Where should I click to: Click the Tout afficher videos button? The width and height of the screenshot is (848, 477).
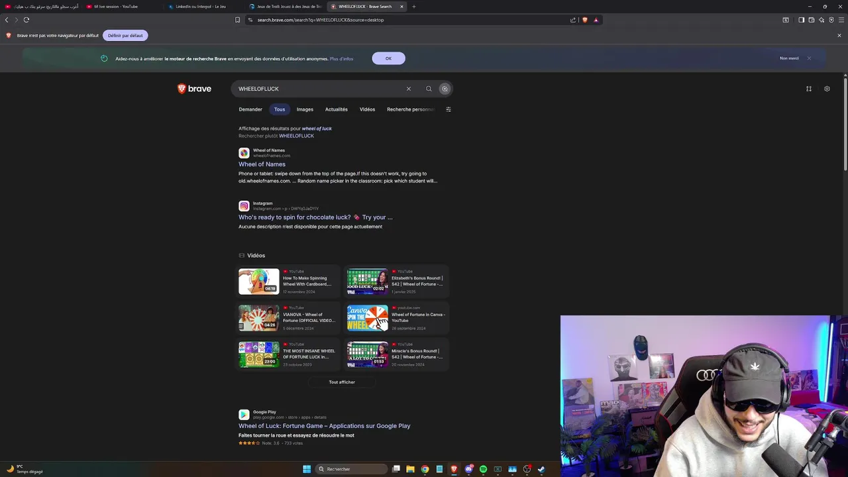(342, 382)
